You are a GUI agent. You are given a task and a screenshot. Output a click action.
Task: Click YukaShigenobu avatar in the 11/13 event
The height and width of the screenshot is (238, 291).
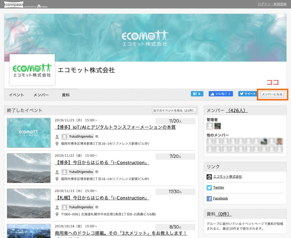[x=65, y=207]
